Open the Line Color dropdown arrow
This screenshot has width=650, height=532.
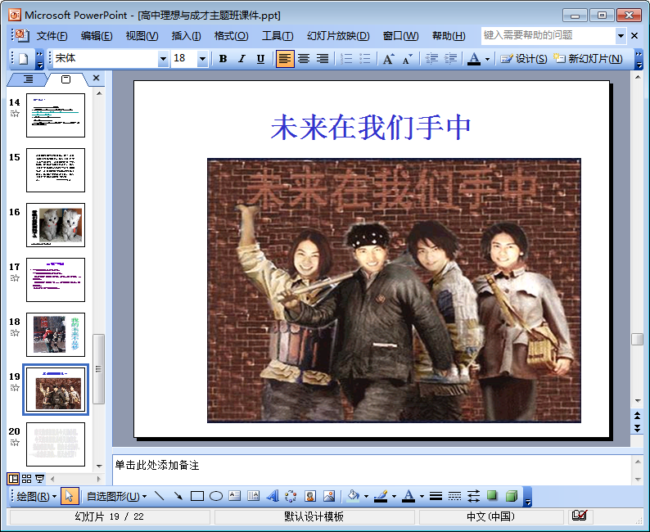tap(394, 496)
